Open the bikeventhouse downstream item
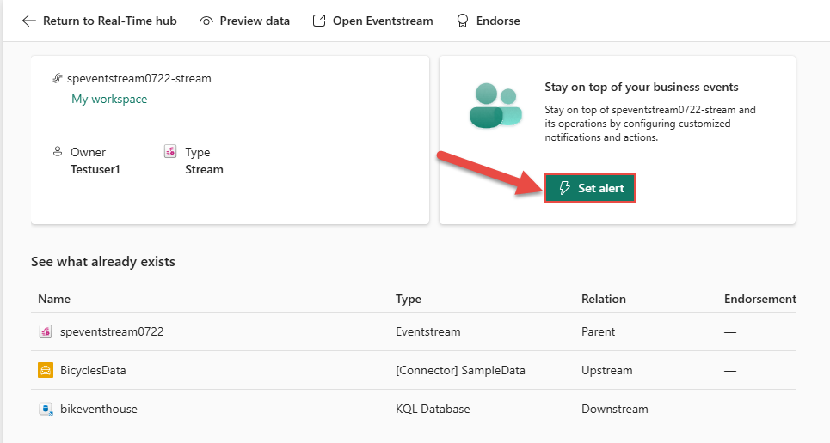Image resolution: width=830 pixels, height=443 pixels. [x=99, y=409]
